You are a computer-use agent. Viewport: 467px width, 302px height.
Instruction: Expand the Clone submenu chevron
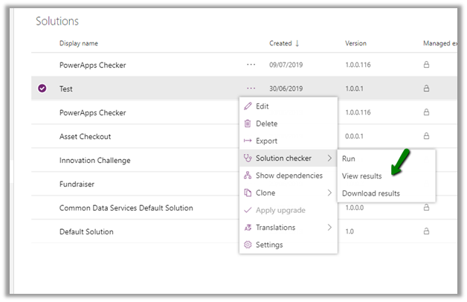click(x=329, y=193)
